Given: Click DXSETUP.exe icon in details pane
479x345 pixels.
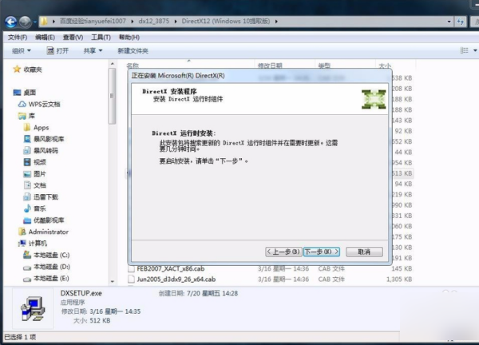Looking at the screenshot, I should pos(33,309).
